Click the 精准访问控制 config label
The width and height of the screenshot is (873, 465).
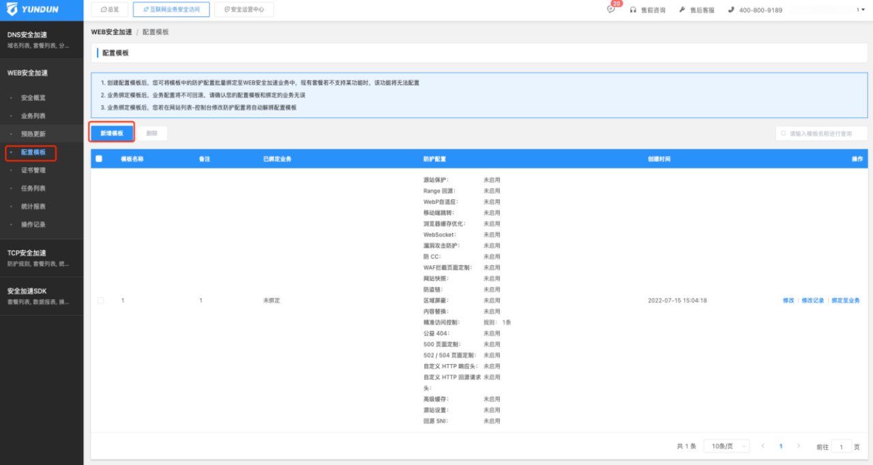[x=442, y=322]
